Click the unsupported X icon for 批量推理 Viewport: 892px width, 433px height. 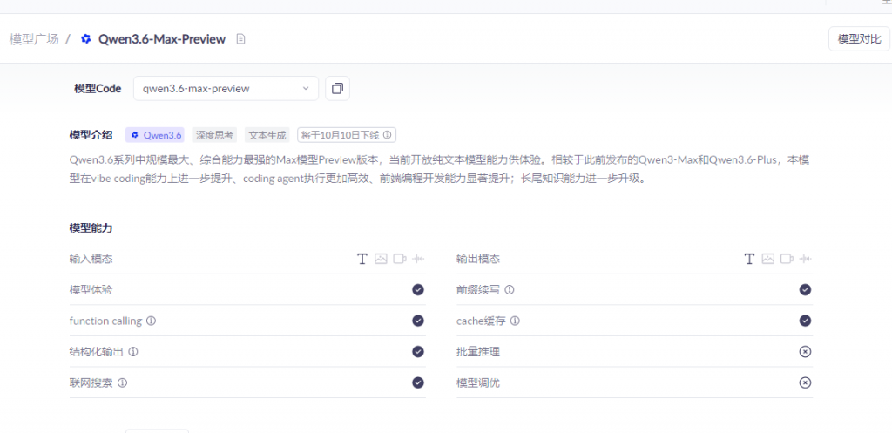coord(805,352)
